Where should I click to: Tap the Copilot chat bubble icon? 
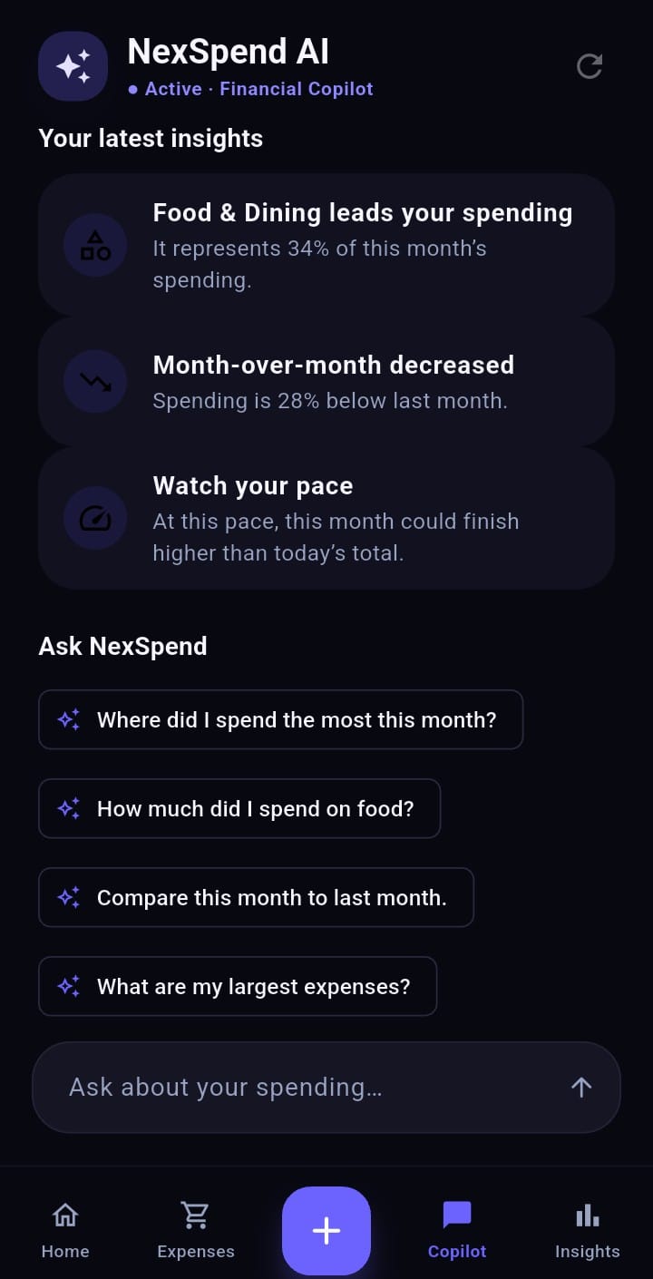point(457,1215)
